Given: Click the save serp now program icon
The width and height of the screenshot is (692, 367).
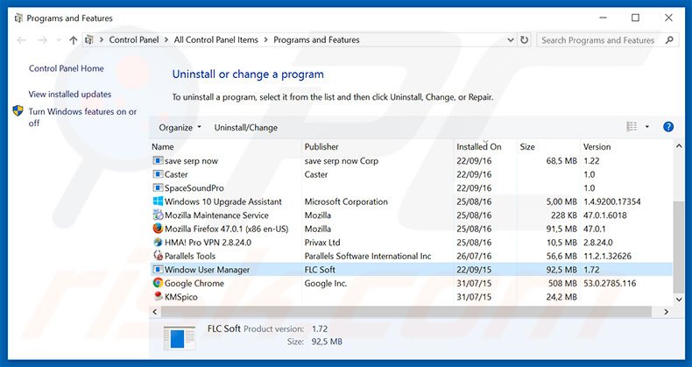Looking at the screenshot, I should click(x=158, y=160).
